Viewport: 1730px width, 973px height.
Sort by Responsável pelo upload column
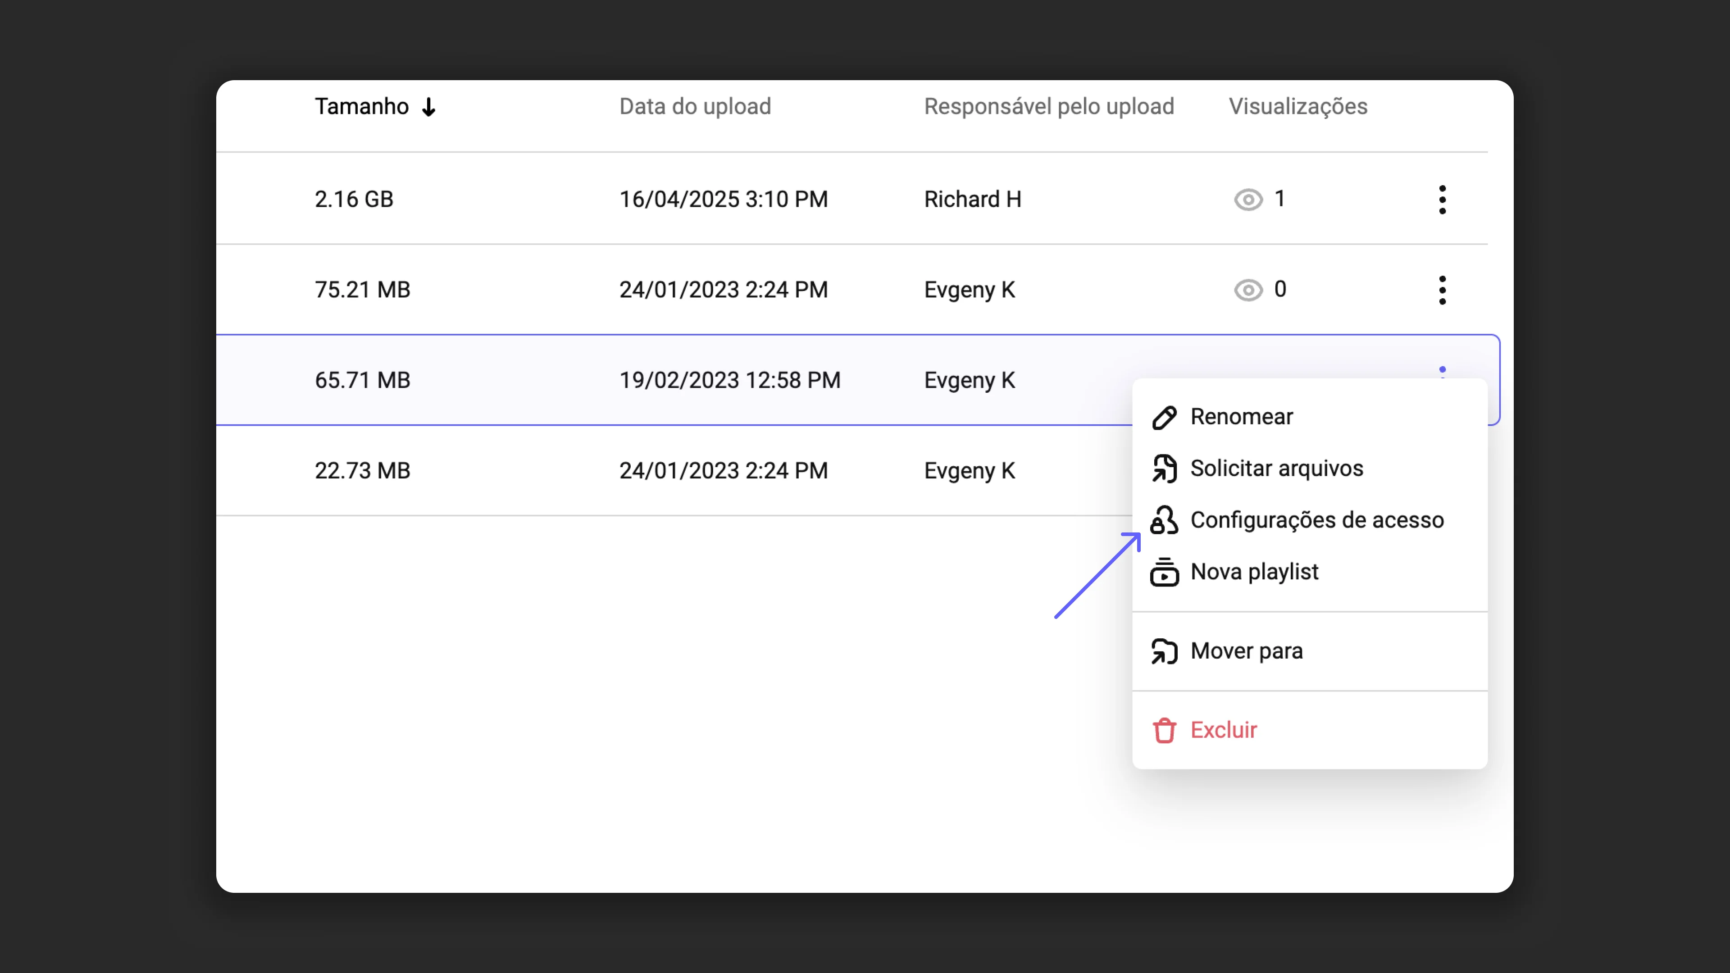1049,107
